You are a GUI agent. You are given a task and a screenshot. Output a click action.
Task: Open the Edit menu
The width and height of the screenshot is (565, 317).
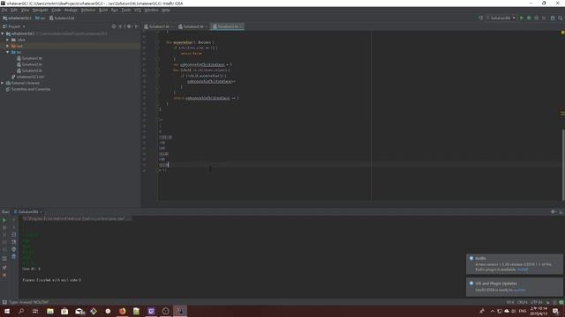coord(14,11)
